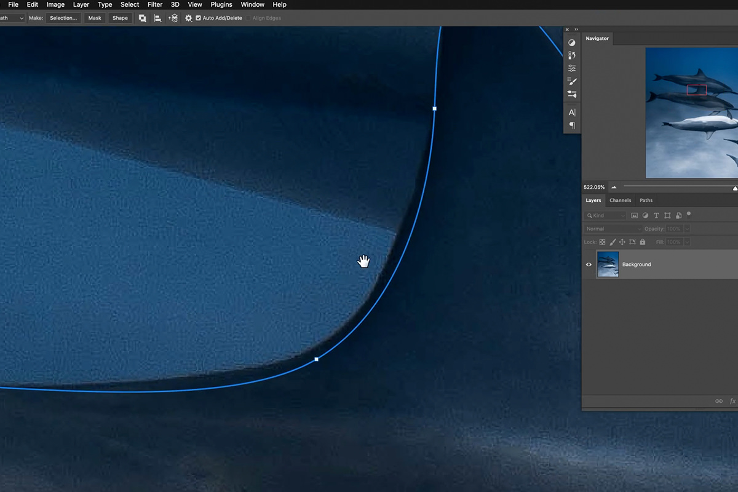Click the adjustment layer icon in Layers filter bar
The height and width of the screenshot is (492, 738).
pyautogui.click(x=645, y=215)
